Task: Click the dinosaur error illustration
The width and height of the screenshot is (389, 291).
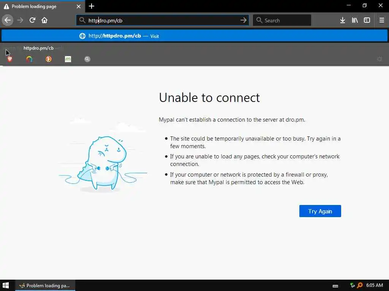Action: pyautogui.click(x=103, y=155)
